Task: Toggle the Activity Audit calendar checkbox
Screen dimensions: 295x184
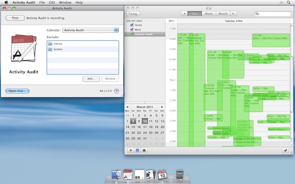Action: click(x=132, y=34)
